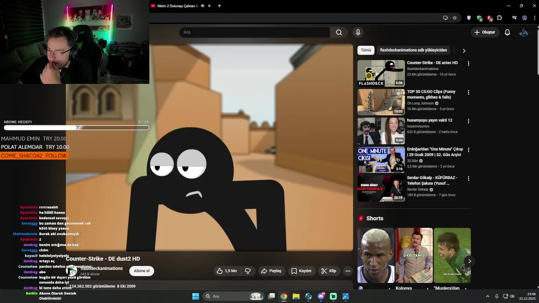The width and height of the screenshot is (539, 303).
Task: Open File Explorer from taskbar
Action: click(x=296, y=296)
